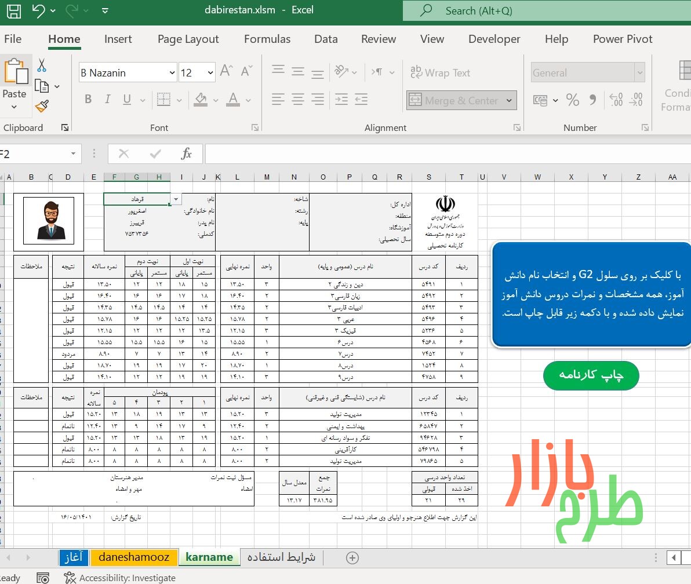Apply Percent Style format

click(x=572, y=100)
